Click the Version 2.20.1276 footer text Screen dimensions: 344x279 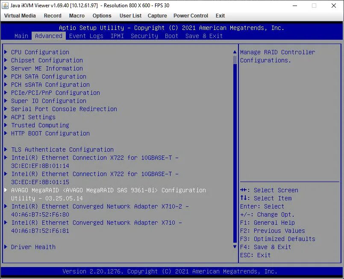[170, 272]
